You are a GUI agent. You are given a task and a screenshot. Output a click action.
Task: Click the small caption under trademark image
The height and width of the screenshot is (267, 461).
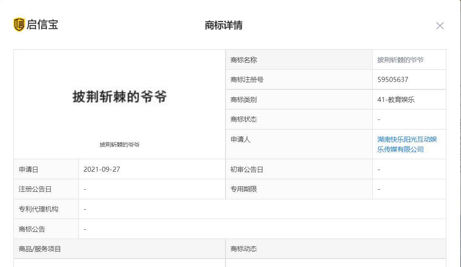pyautogui.click(x=120, y=145)
